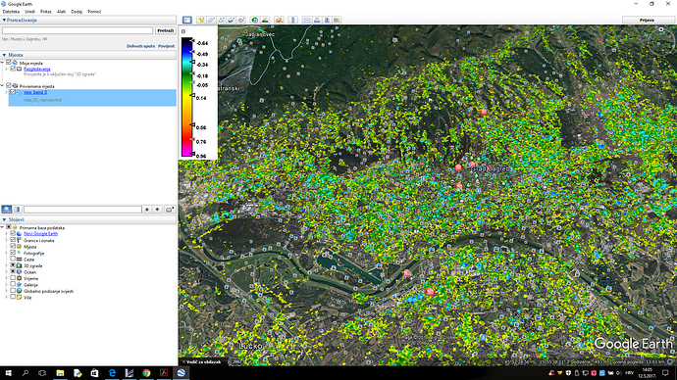Open Adobe Acrobat from the taskbar
The image size is (677, 380).
[x=164, y=373]
